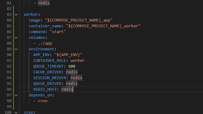Click the "${APP_ENV}" value

68,55
